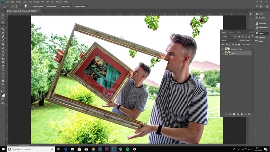This screenshot has height=152, width=270.
Task: Toggle lock image pixels brush icon
Action: tap(230, 45)
